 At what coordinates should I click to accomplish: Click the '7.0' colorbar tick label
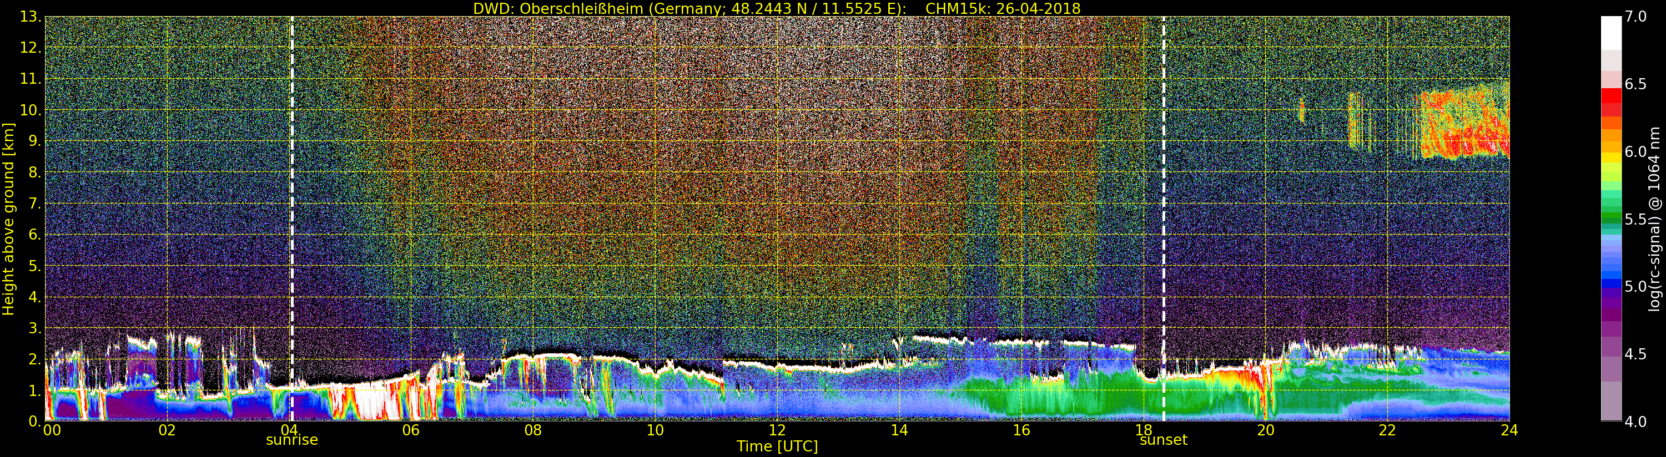pyautogui.click(x=1635, y=17)
